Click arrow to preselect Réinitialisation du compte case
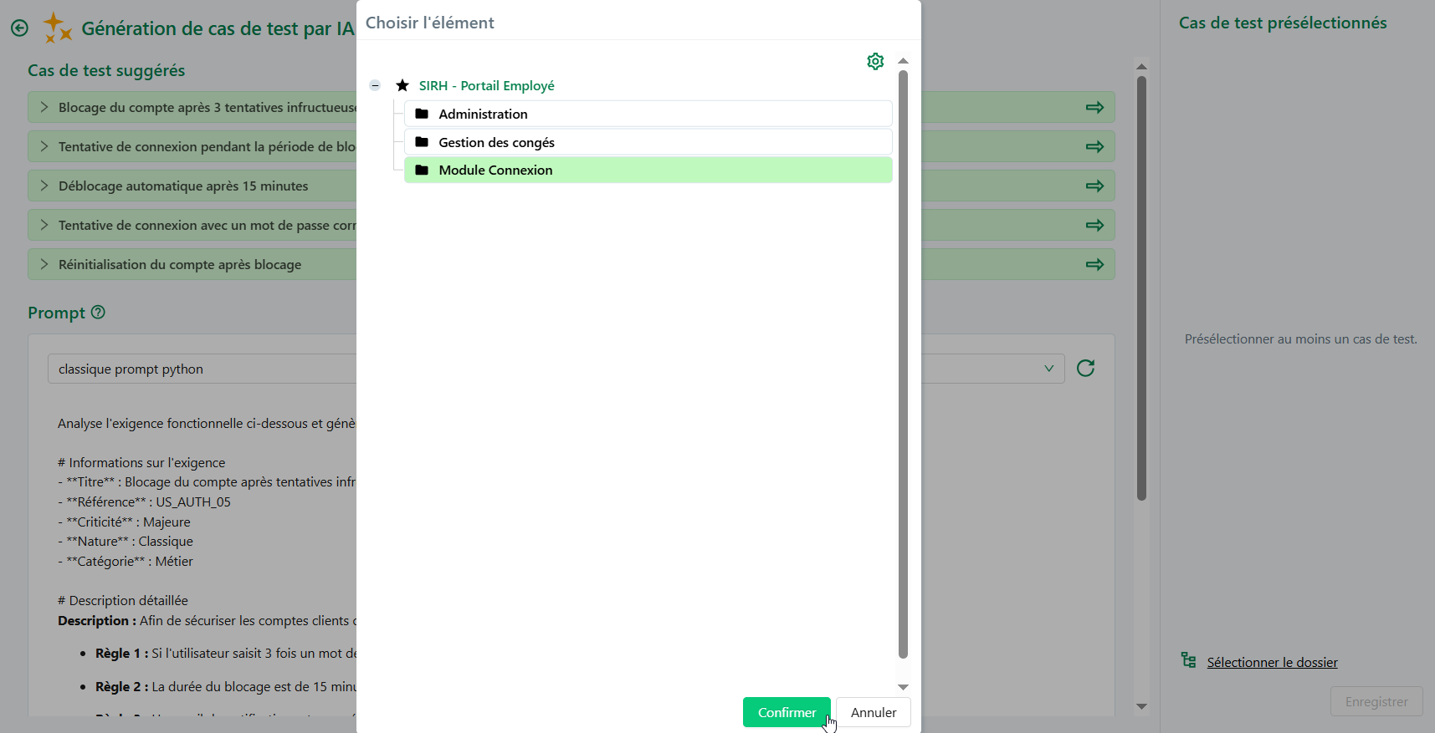Screen dimensions: 1435x733 point(1094,265)
